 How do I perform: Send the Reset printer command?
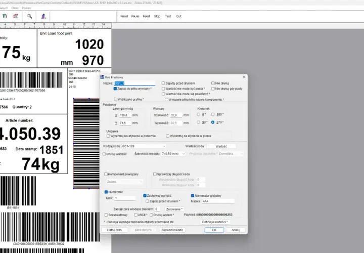tap(124, 16)
